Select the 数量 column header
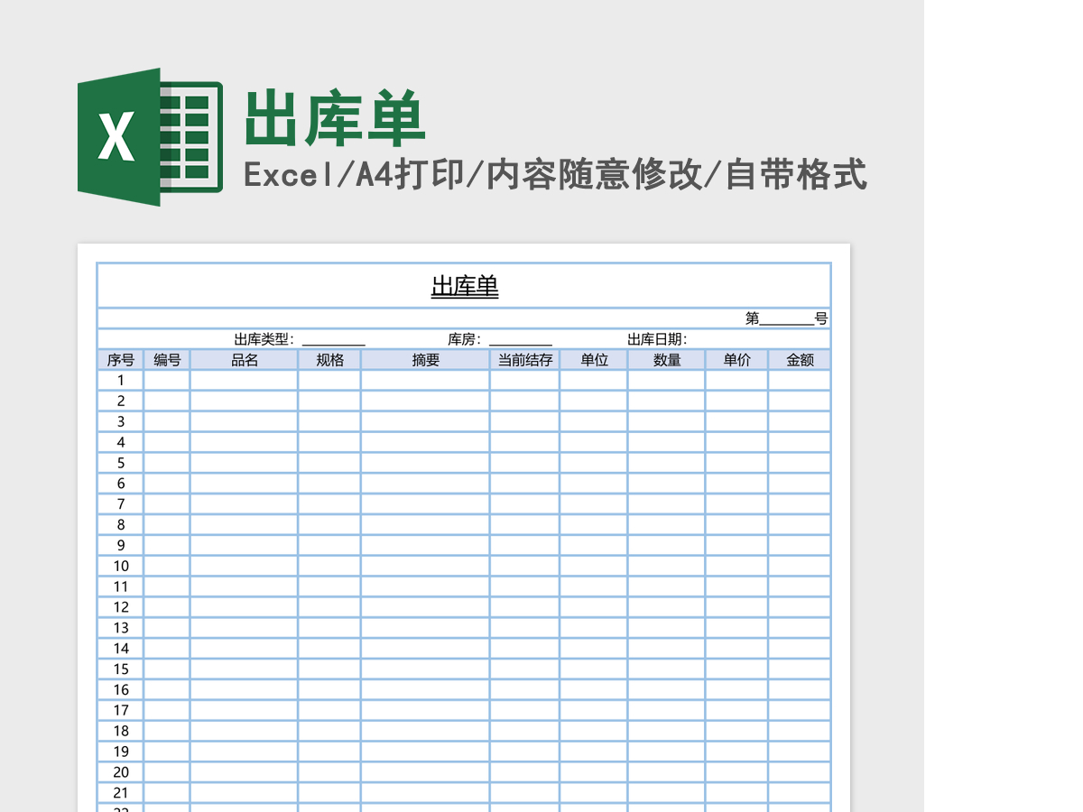 (667, 360)
